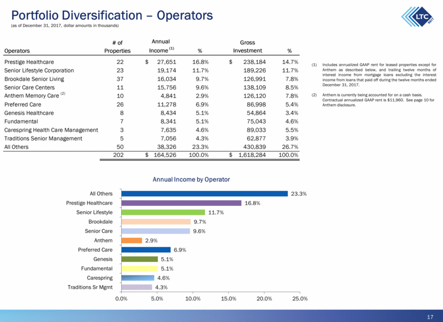Click the blue Preferred Care chart bar
The image size is (443, 322).
(146, 249)
